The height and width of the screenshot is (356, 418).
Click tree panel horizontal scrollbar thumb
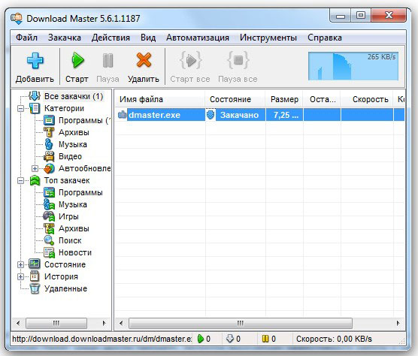pyautogui.click(x=56, y=323)
